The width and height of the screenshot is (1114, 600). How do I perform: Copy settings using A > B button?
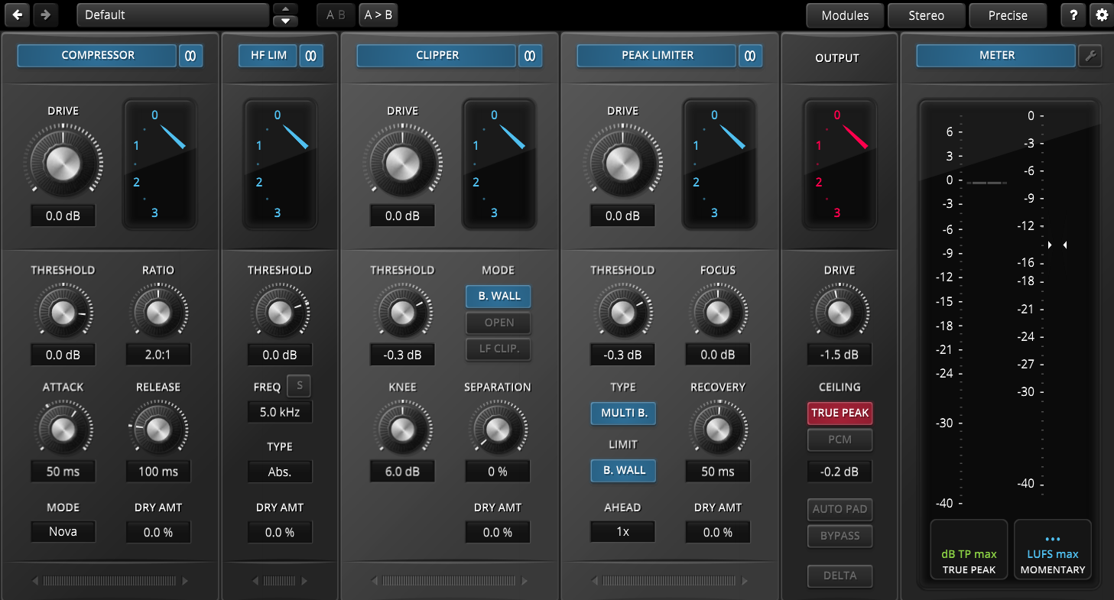378,15
